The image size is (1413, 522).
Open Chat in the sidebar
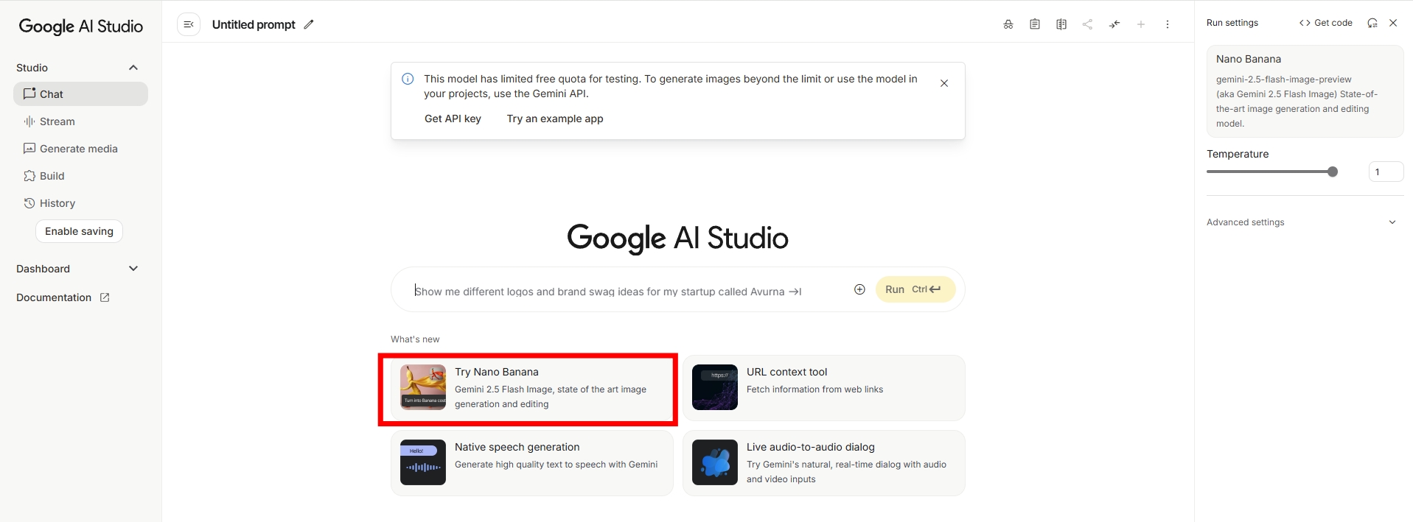(80, 94)
